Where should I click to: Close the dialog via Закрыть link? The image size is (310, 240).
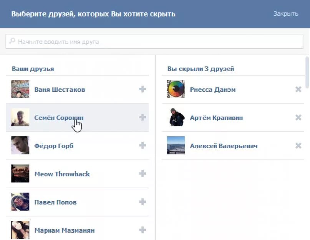coord(286,14)
